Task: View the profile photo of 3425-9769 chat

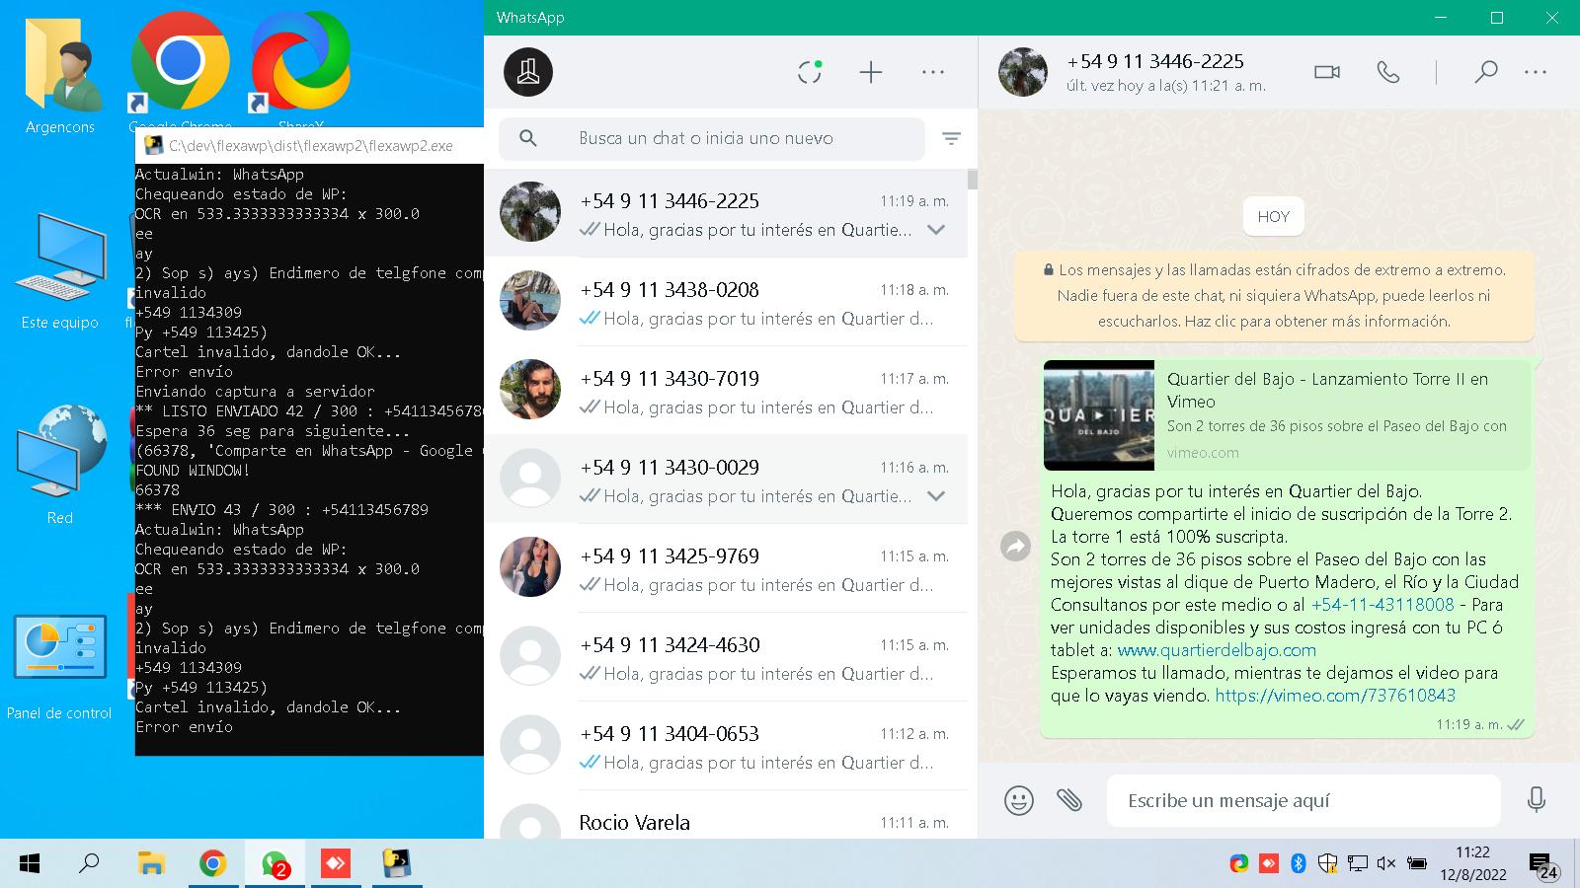Action: [x=530, y=566]
